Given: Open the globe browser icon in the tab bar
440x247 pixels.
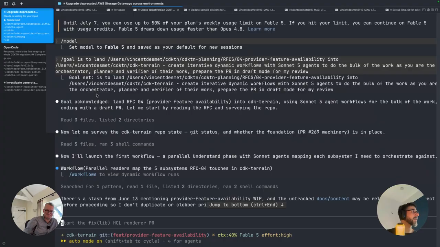Looking at the screenshot, I should click(429, 10).
